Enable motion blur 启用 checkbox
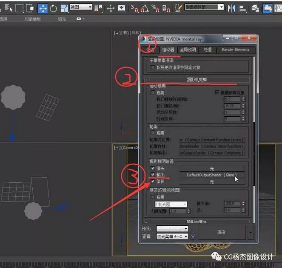Image resolution: width=282 pixels, height=268 pixels. tap(153, 92)
